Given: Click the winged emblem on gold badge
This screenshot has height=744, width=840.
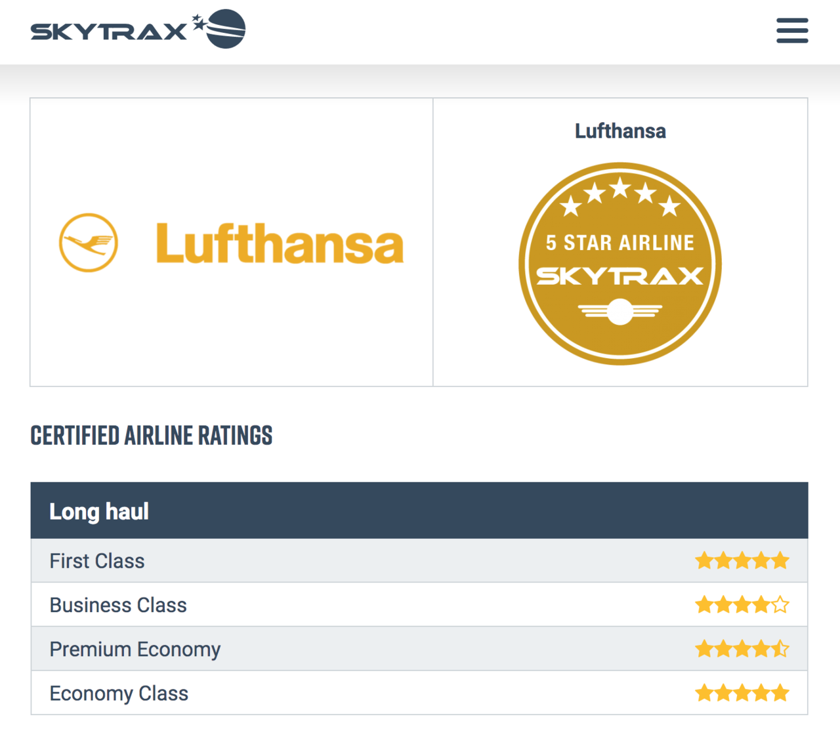Looking at the screenshot, I should [620, 311].
